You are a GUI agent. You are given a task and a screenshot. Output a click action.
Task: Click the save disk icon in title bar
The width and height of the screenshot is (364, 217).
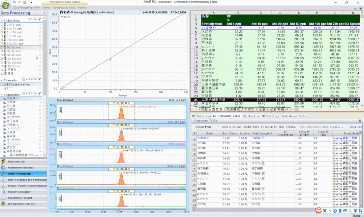(25, 3)
